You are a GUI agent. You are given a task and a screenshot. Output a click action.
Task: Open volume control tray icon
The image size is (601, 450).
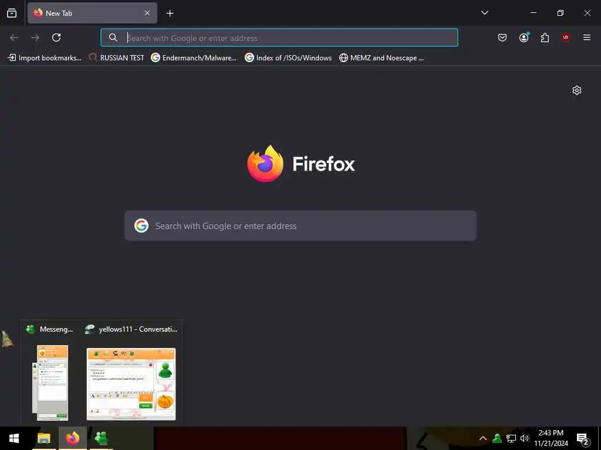[524, 438]
